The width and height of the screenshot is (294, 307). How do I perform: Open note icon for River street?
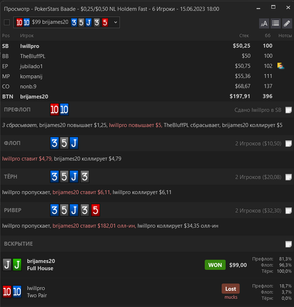pyautogui.click(x=288, y=211)
